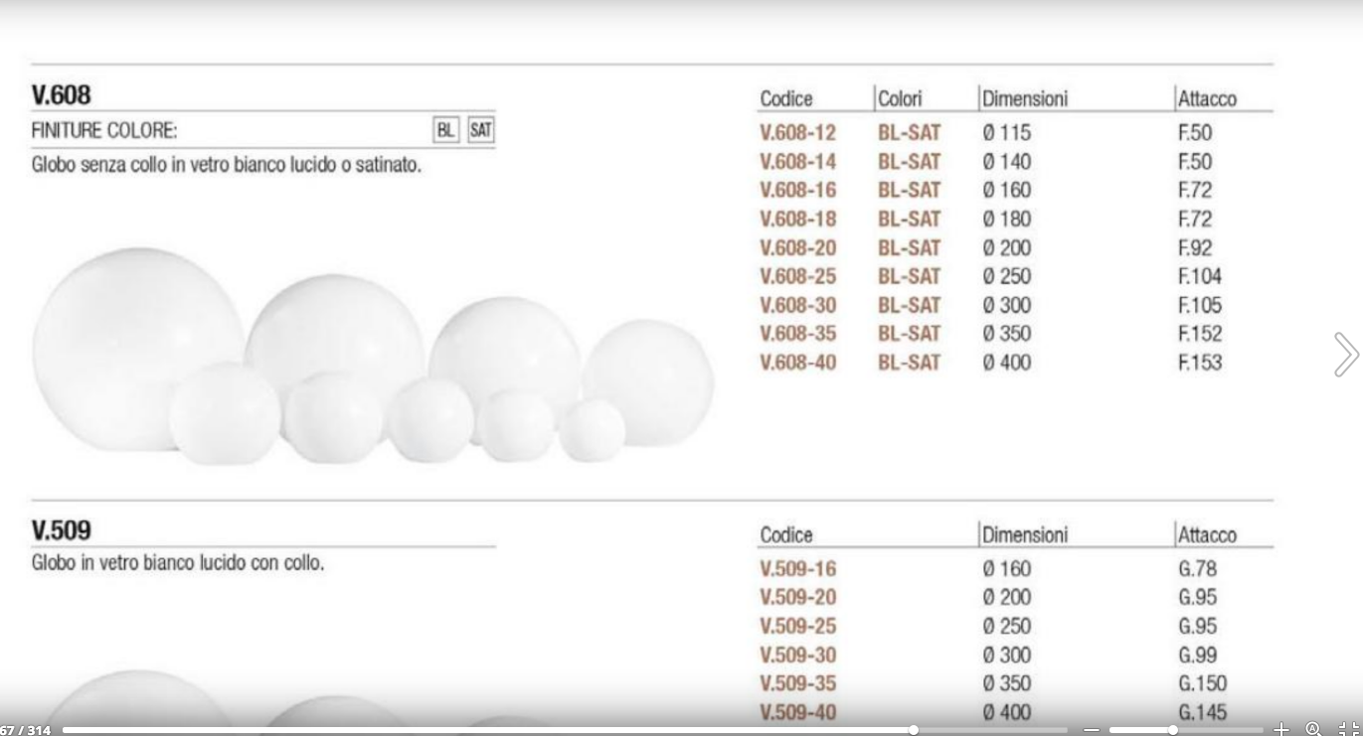
Task: Exit fullscreen mode using the corner icon
Action: point(1348,730)
